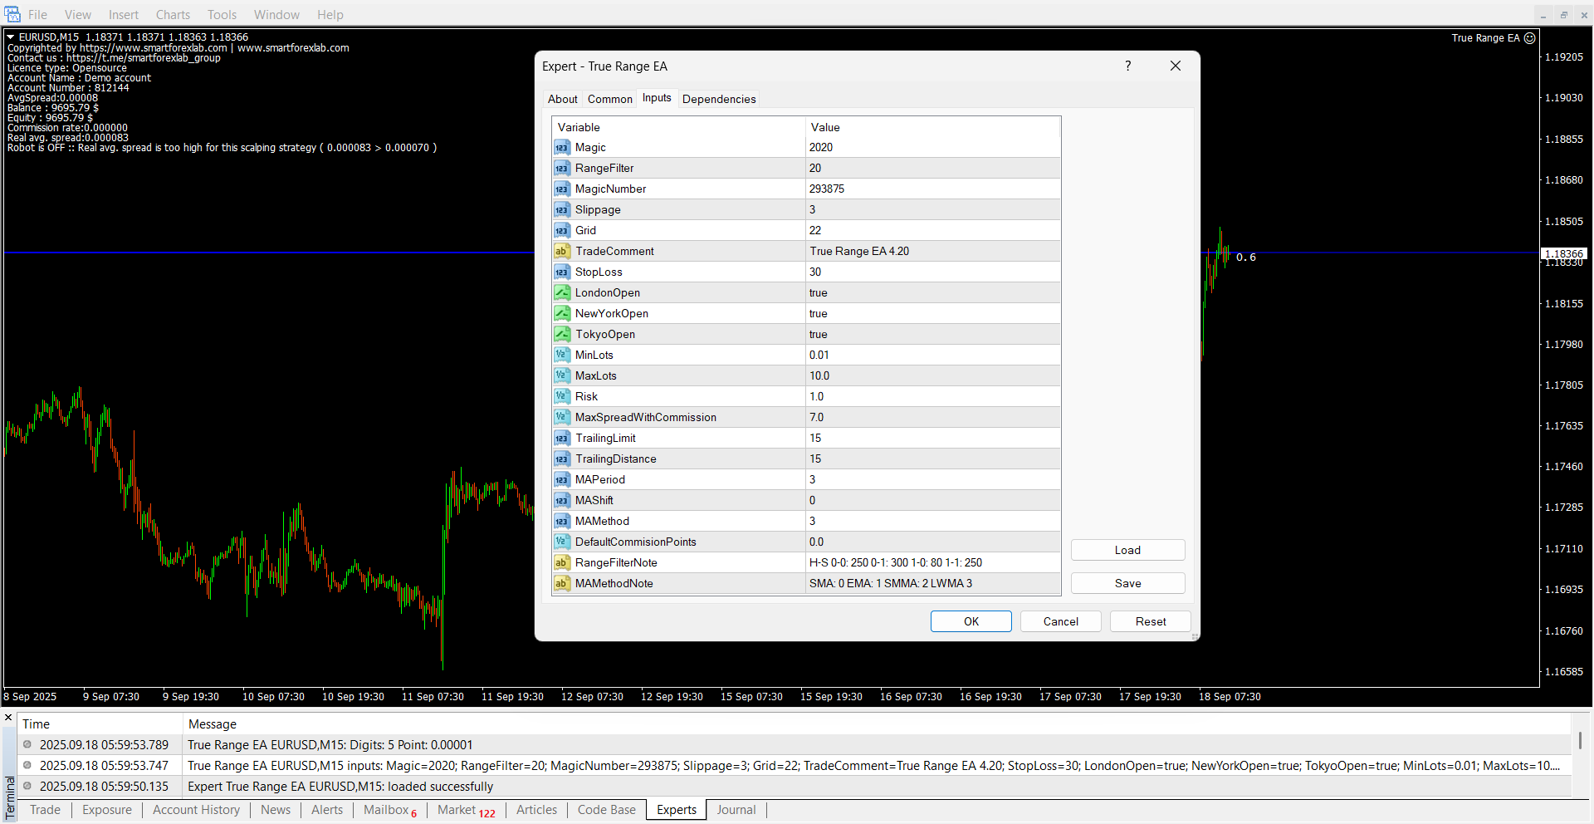The image size is (1594, 824).
Task: Click the smiley icon beside True Range EA
Action: pyautogui.click(x=1530, y=38)
